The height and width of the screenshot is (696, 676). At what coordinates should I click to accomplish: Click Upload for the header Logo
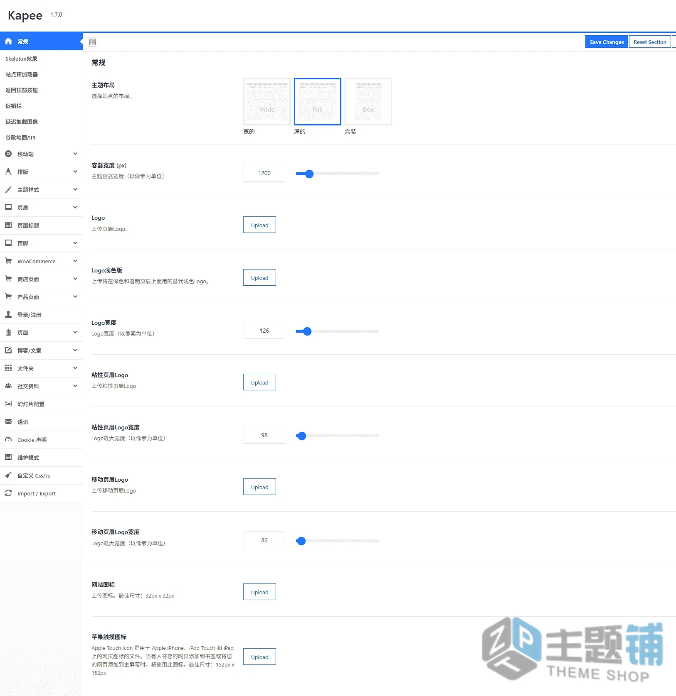coord(259,225)
